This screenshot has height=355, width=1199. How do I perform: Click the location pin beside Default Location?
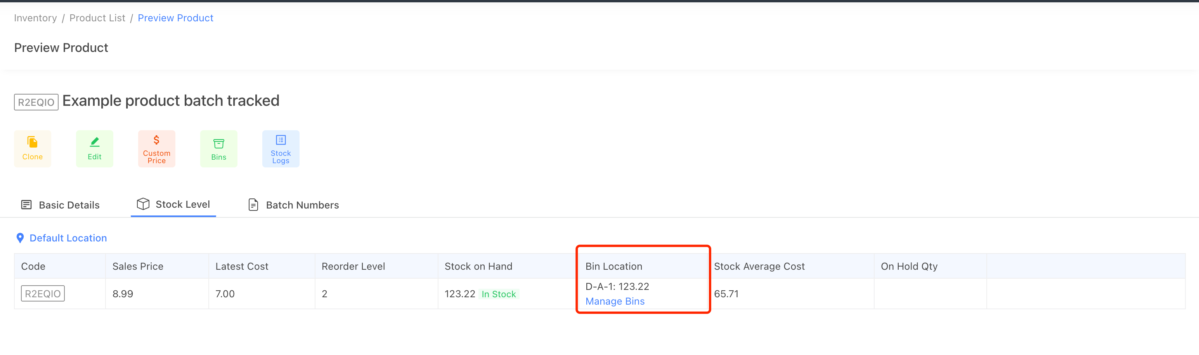click(x=19, y=238)
